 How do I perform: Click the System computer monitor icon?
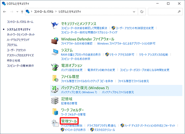click(55, 52)
